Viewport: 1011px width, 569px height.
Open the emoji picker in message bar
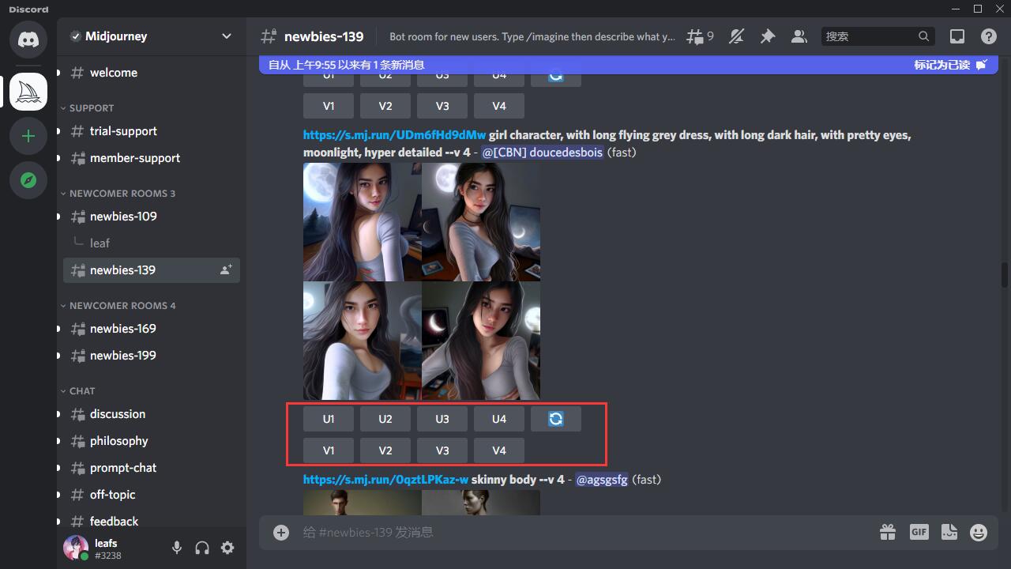point(979,533)
